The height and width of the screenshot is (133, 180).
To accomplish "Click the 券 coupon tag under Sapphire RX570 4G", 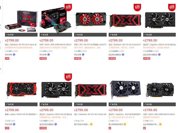I will (149, 59).
